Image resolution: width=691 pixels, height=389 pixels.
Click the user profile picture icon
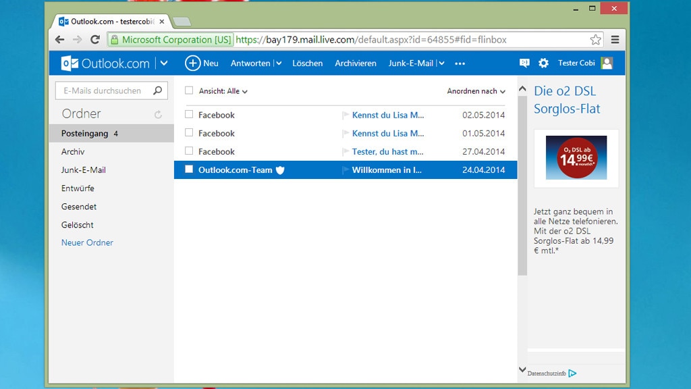tap(607, 63)
